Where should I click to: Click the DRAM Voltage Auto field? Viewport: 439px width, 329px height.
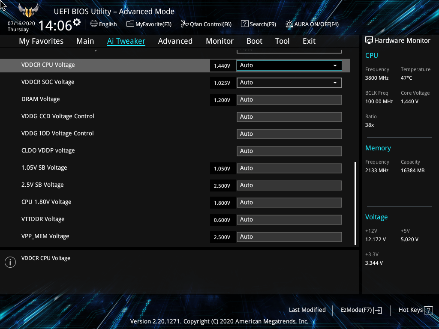289,100
